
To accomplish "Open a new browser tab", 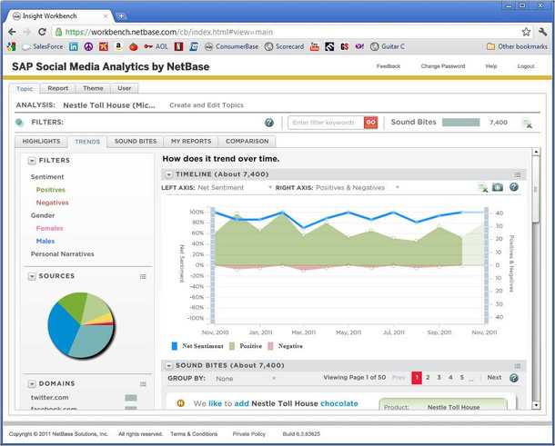I will (x=121, y=16).
